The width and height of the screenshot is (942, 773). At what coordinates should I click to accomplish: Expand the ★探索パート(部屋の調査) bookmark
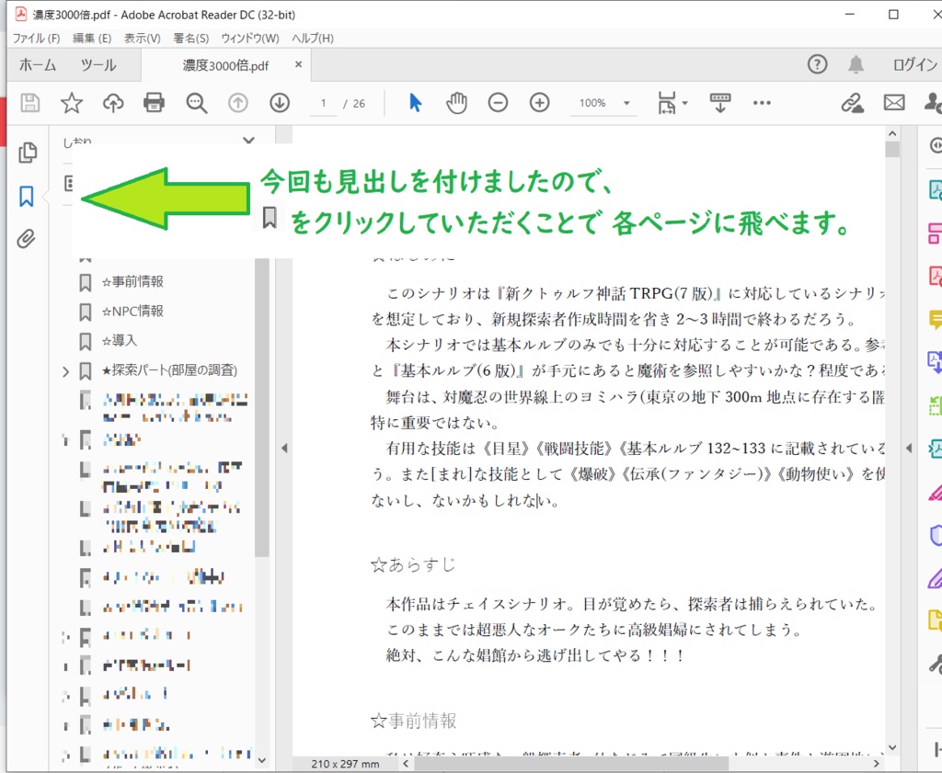pyautogui.click(x=66, y=371)
